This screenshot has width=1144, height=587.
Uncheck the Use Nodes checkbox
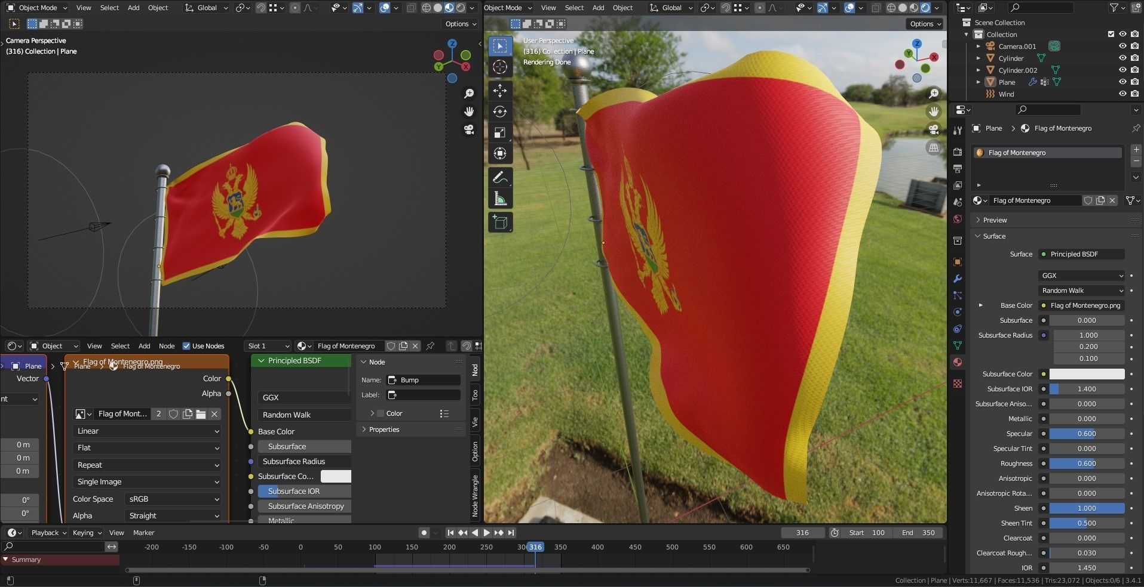tap(186, 346)
